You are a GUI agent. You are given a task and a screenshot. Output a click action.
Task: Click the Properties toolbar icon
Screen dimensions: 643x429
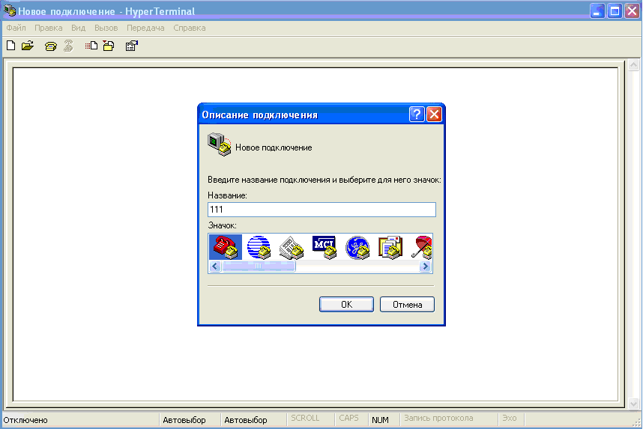[x=132, y=46]
